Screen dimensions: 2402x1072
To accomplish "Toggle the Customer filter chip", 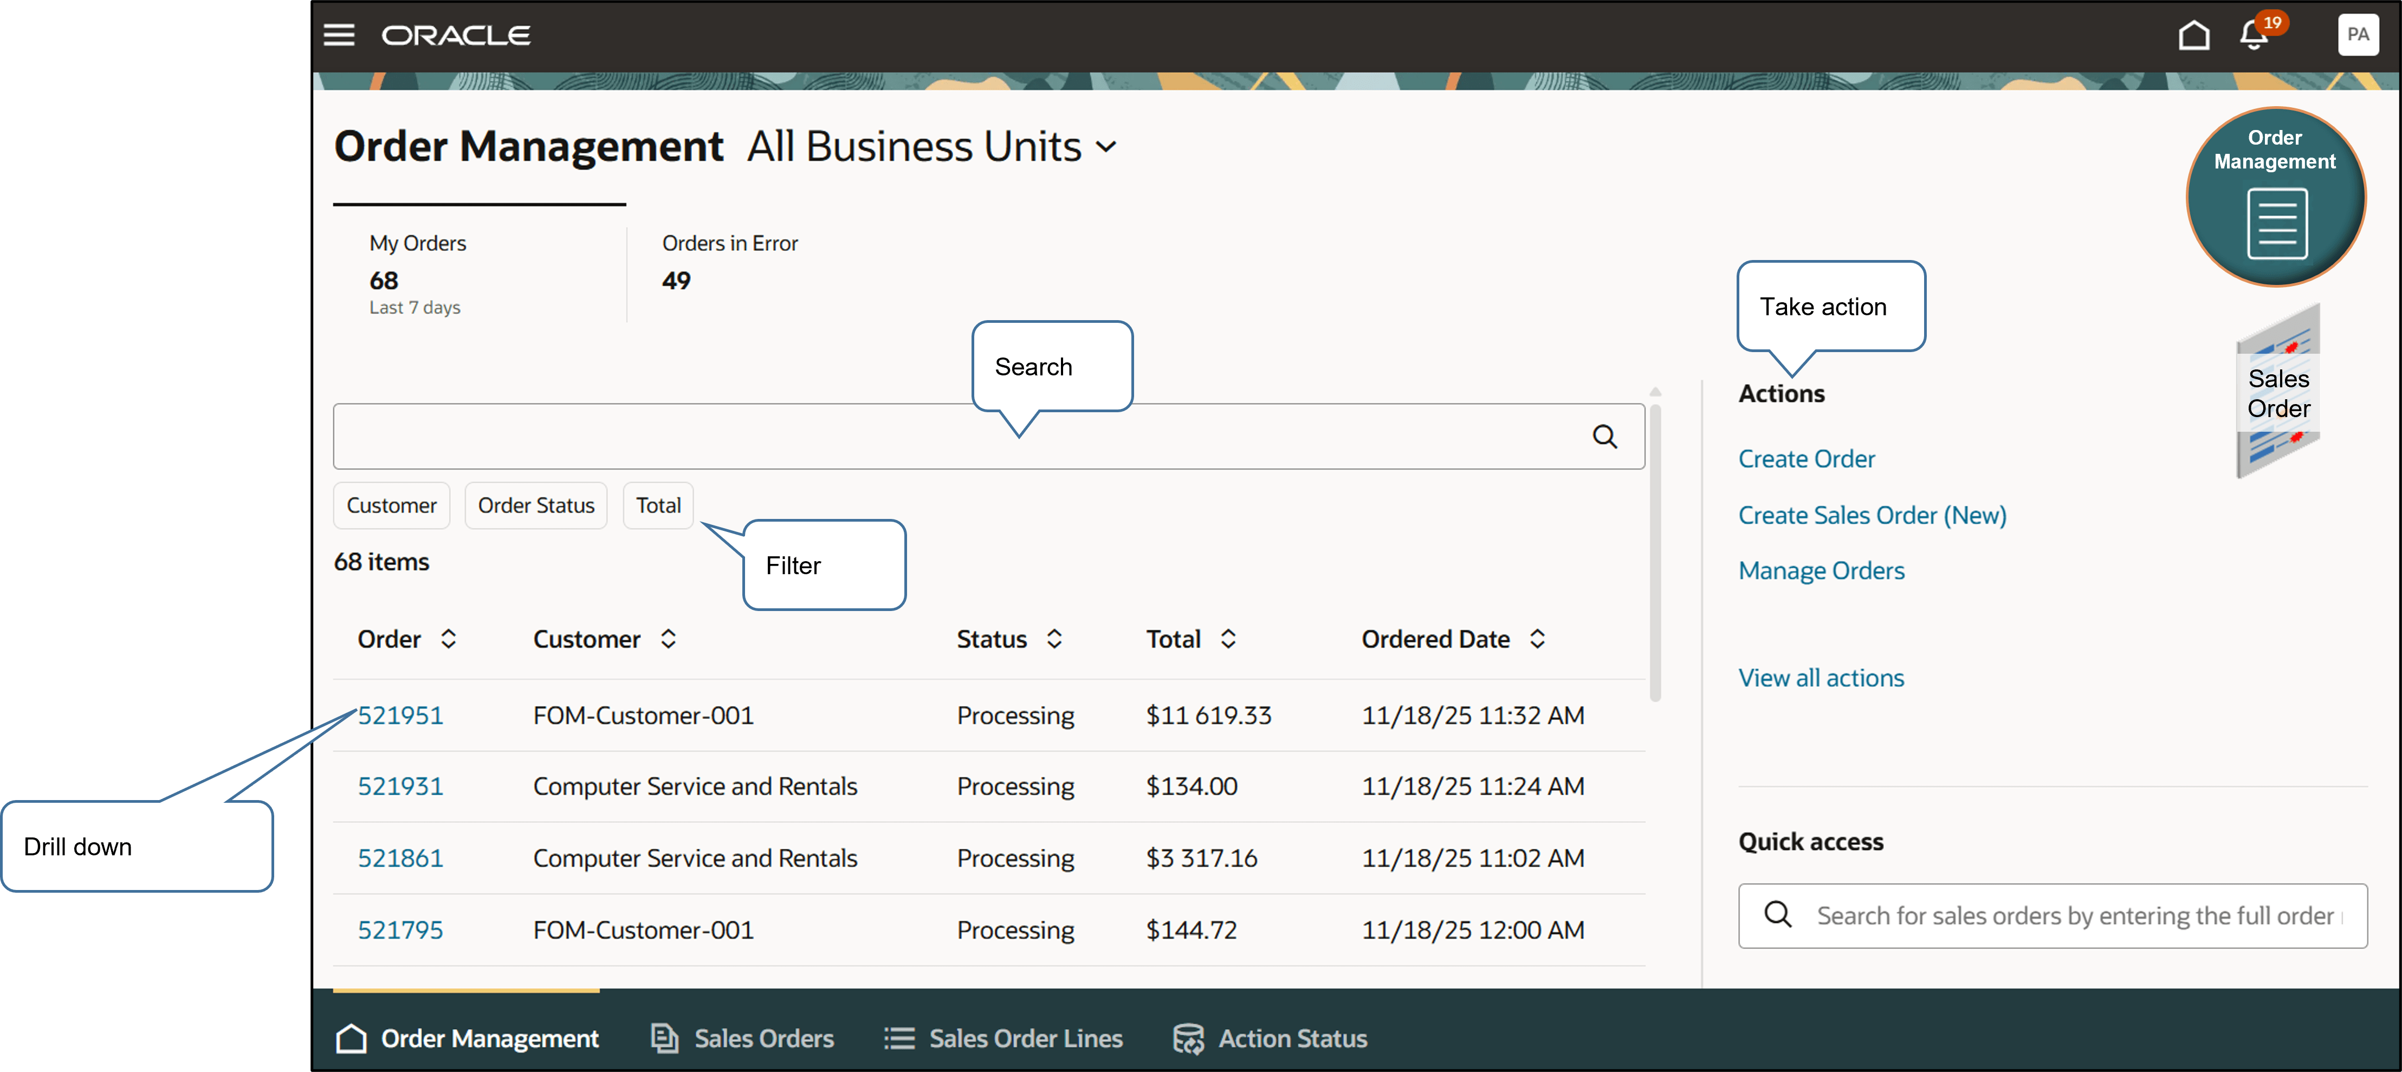I will tap(391, 505).
